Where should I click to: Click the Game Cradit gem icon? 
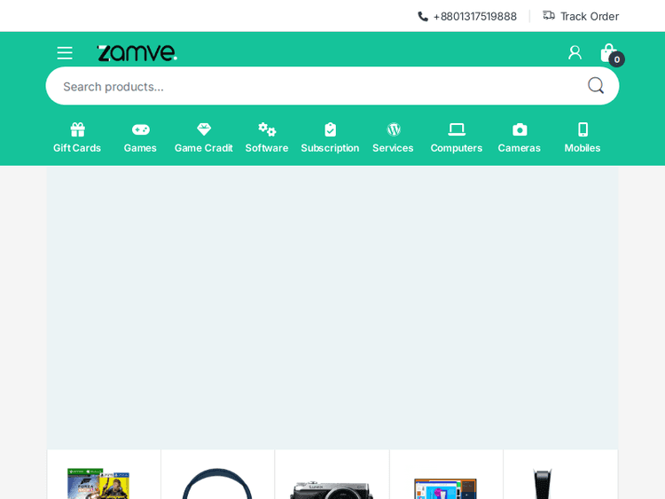click(204, 129)
